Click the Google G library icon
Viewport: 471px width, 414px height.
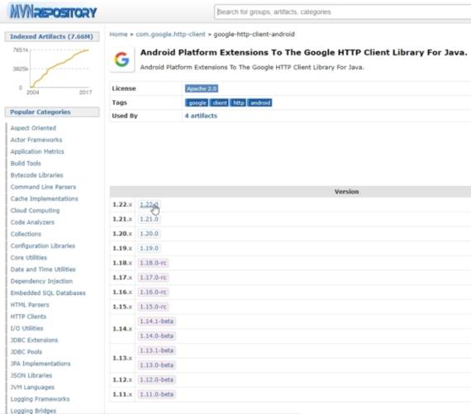pos(121,59)
